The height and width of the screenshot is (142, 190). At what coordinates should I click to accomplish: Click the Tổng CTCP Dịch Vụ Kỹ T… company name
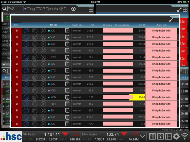[48, 9]
